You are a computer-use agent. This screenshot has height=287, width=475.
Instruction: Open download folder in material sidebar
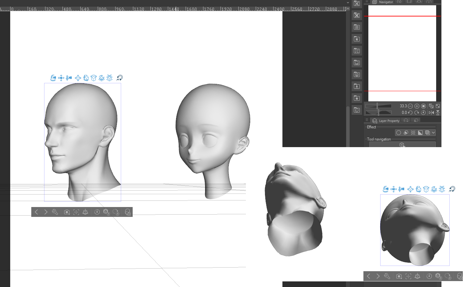click(x=357, y=86)
